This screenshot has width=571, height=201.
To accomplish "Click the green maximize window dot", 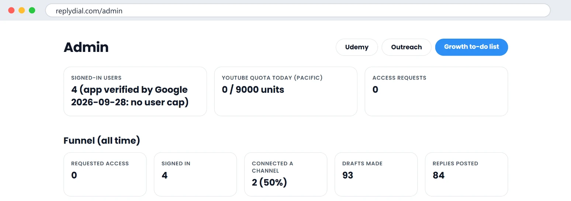I will pyautogui.click(x=32, y=10).
